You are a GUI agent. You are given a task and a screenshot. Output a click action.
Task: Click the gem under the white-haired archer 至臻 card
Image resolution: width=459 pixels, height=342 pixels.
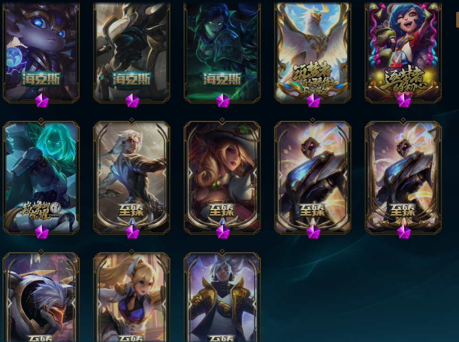click(x=132, y=232)
